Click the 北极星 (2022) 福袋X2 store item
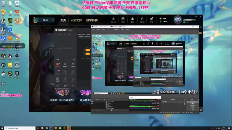Screen dimensions: 232x130 (x=62, y=100)
